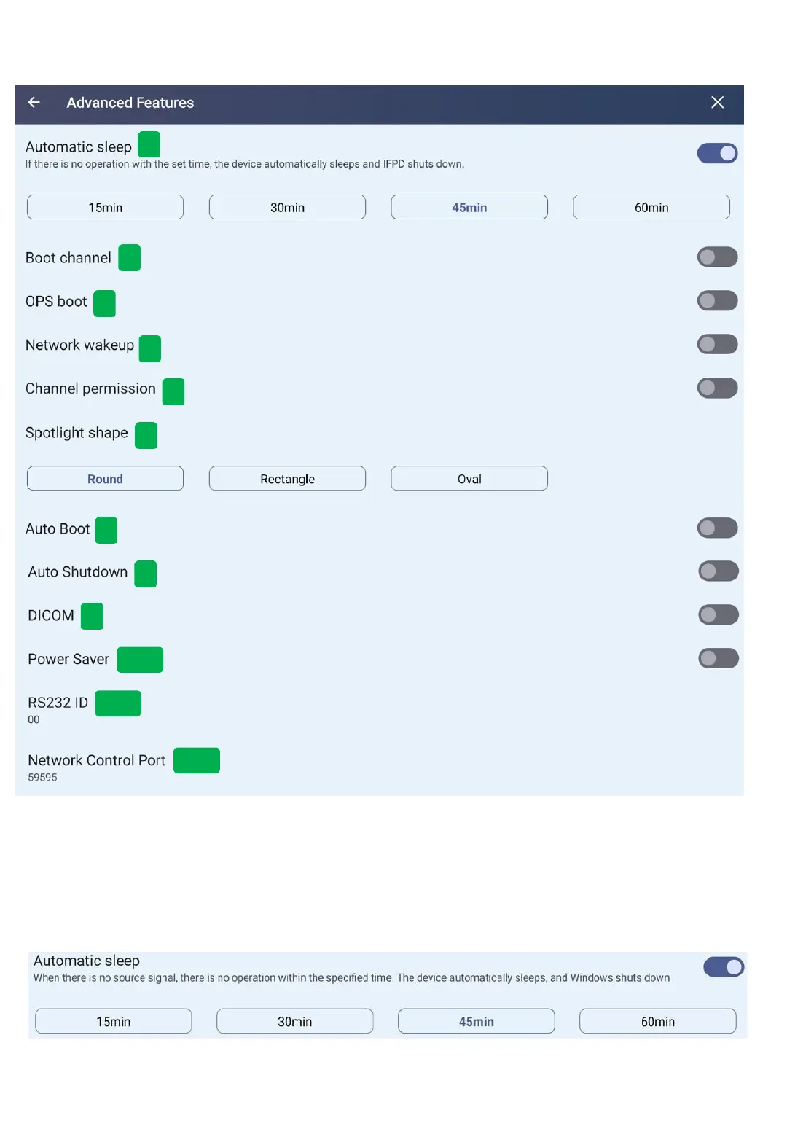Image resolution: width=787 pixels, height=1137 pixels.
Task: Enable the Auto Shutdown switch
Action: 718,571
